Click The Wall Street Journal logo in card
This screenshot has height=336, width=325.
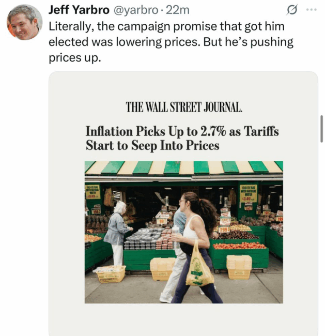(x=184, y=107)
